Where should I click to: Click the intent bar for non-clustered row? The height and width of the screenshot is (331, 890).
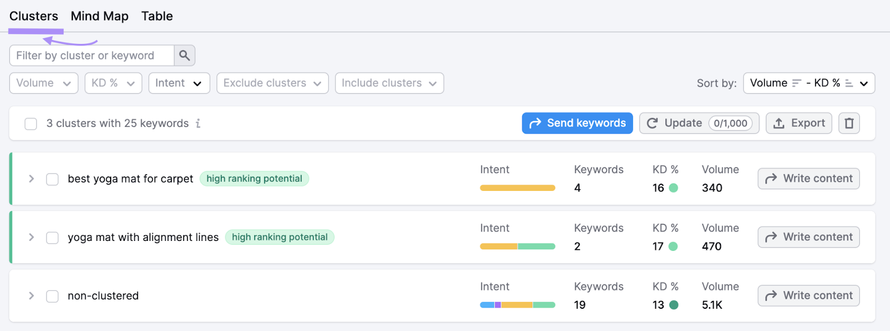pos(517,305)
